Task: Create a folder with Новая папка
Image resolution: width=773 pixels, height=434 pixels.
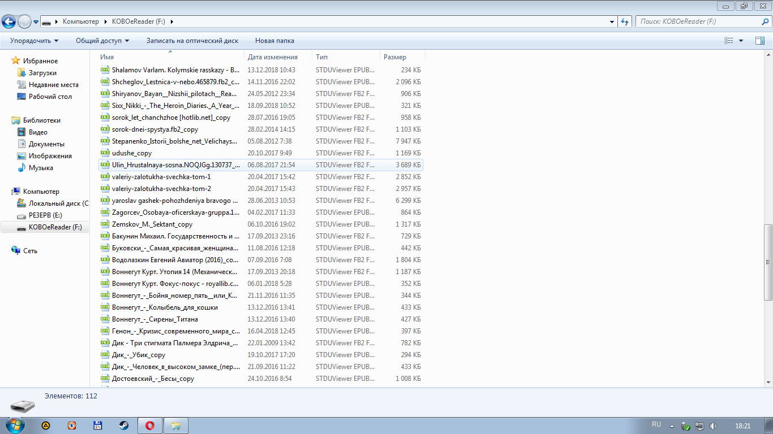Action: tap(274, 41)
